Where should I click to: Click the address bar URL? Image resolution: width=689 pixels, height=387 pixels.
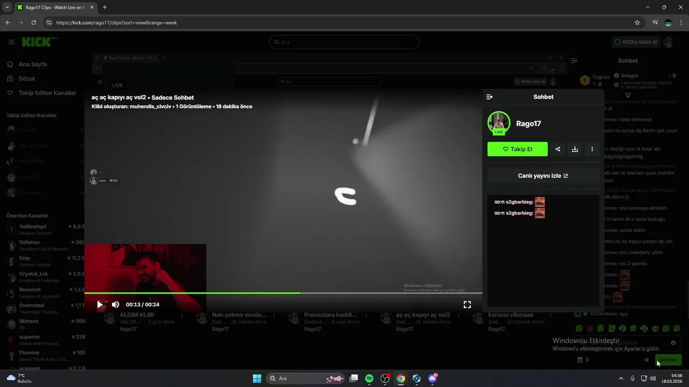click(117, 23)
